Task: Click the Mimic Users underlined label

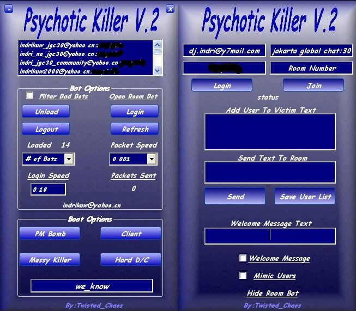Action: pyautogui.click(x=275, y=276)
